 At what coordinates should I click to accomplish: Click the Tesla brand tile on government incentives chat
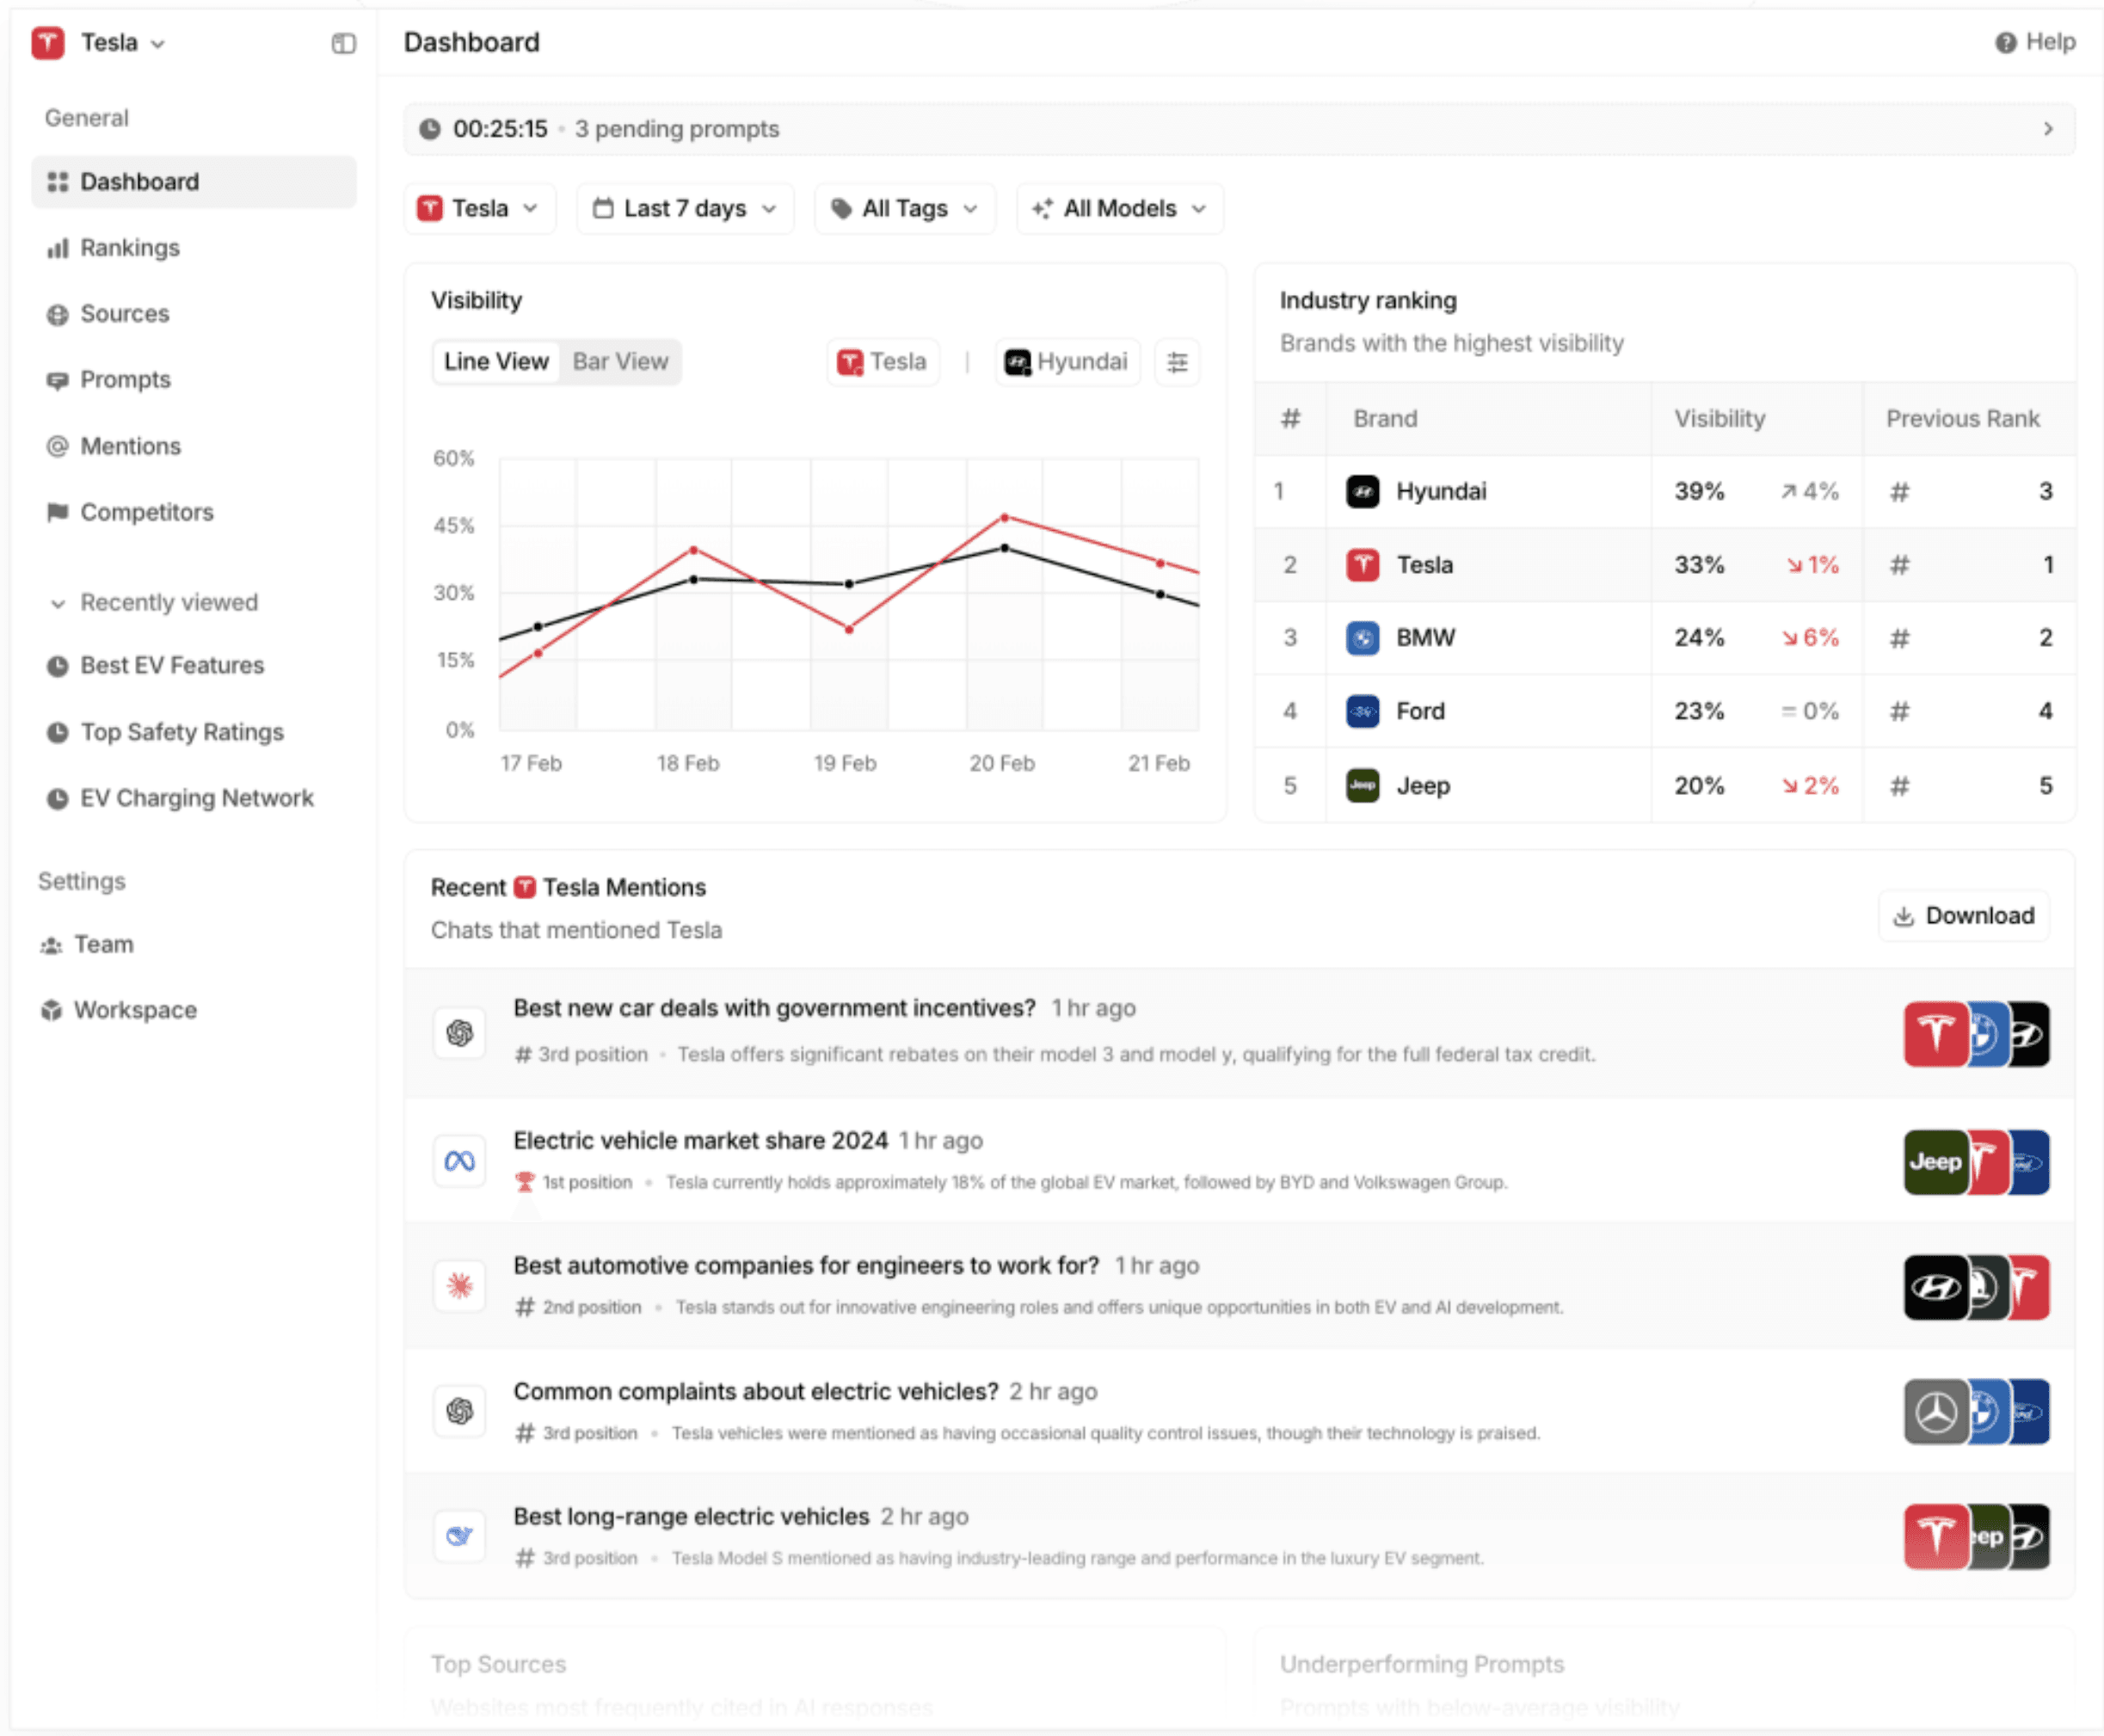tap(1935, 1034)
